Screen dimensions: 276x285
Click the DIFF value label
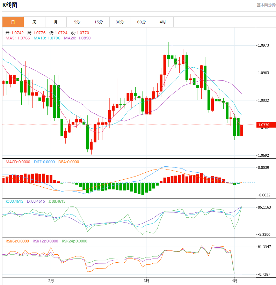click(44, 162)
